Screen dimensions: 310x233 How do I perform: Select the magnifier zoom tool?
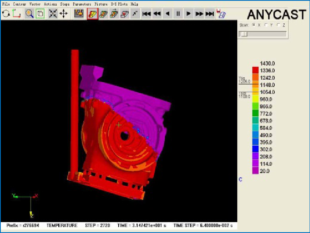pyautogui.click(x=29, y=14)
